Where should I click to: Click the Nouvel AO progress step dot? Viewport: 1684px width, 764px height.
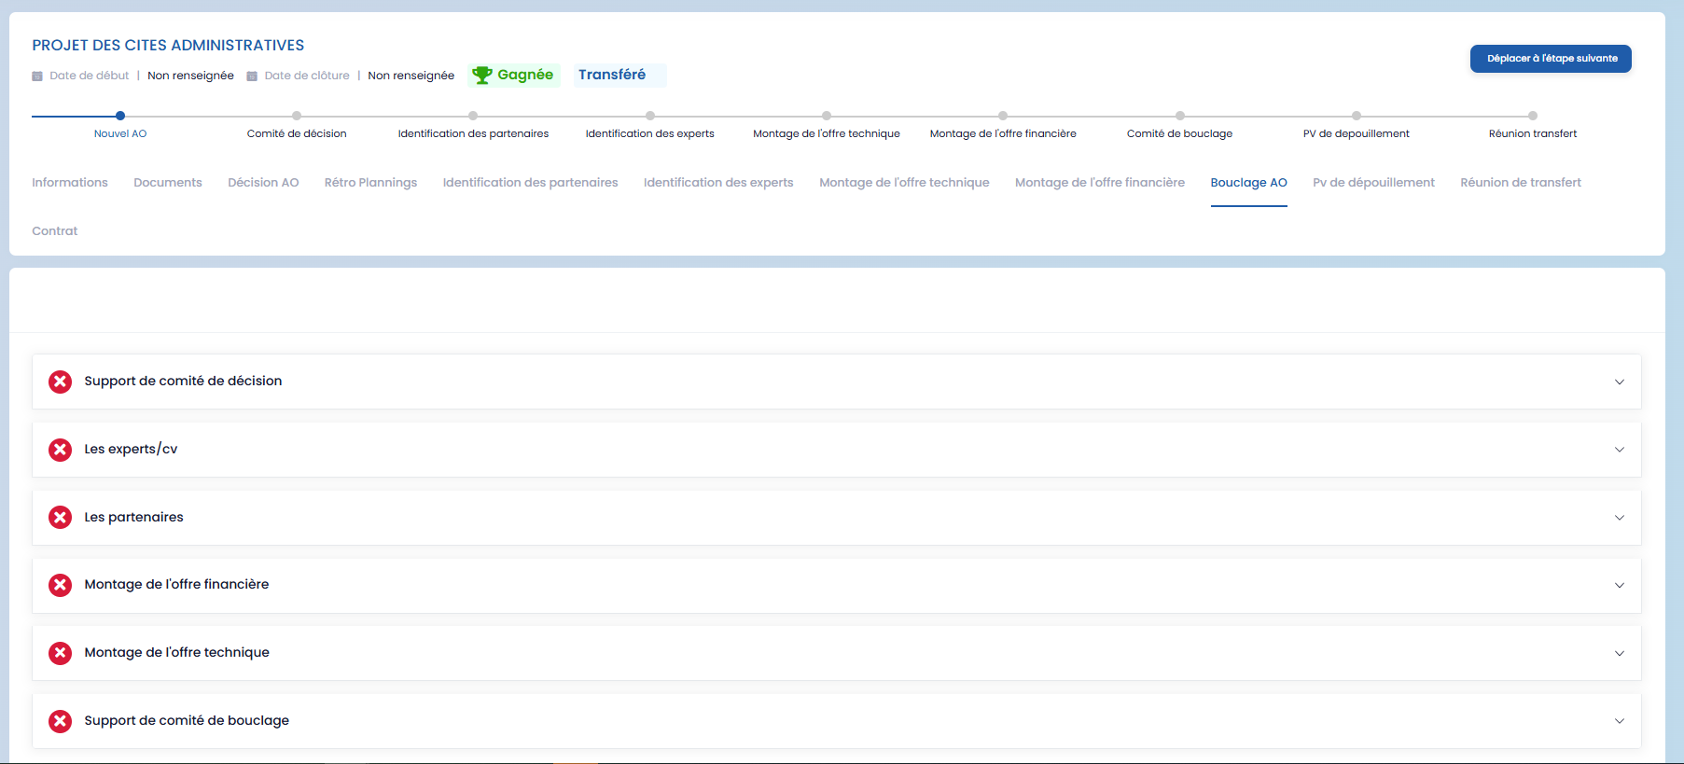coord(120,116)
